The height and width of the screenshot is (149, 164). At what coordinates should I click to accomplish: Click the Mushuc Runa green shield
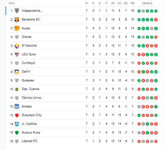[17, 133]
